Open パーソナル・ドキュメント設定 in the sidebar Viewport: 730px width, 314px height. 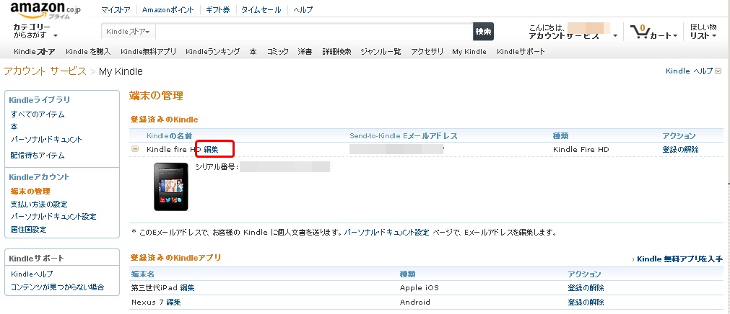tap(53, 217)
